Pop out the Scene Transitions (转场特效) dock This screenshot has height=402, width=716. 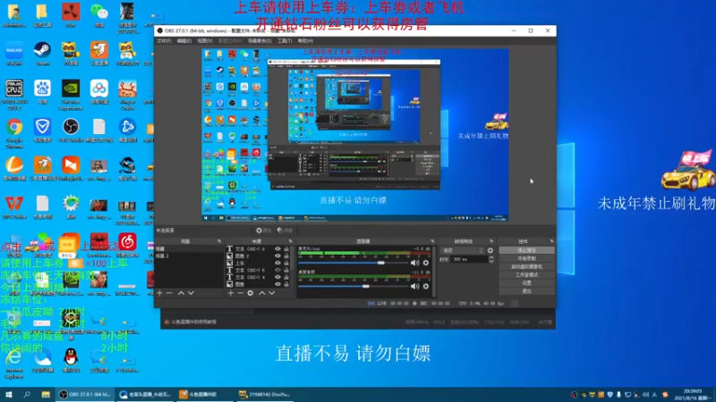[x=491, y=241]
